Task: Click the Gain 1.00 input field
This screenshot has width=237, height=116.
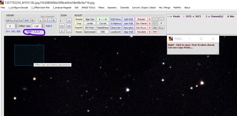Action: pyautogui.click(x=37, y=26)
